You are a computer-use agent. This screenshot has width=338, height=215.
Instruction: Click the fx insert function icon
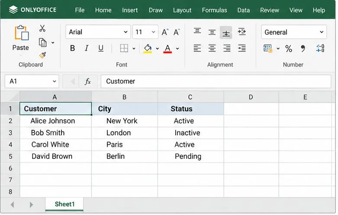87,82
